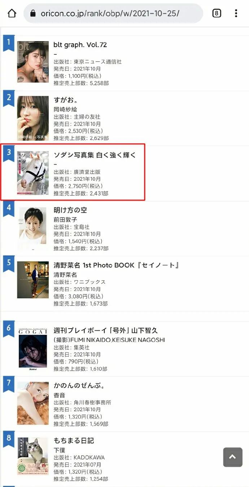Open 週刊プレイボーイ「号外」山下智久 title

(106, 330)
